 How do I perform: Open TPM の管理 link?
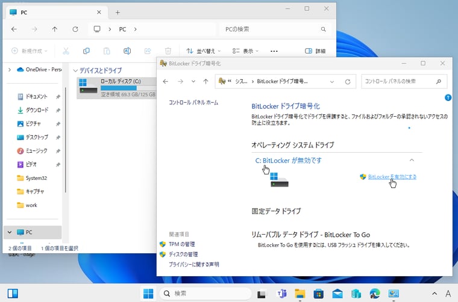pyautogui.click(x=181, y=244)
